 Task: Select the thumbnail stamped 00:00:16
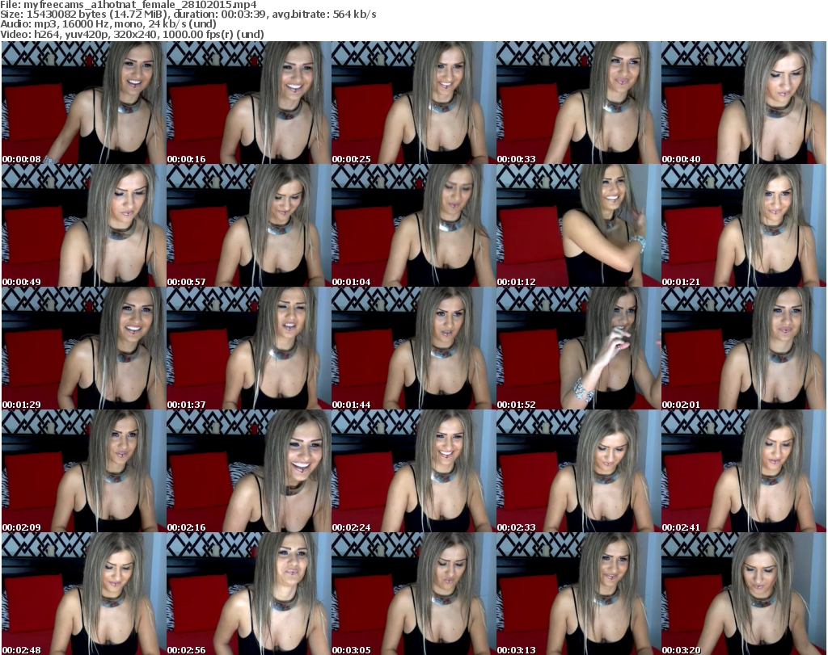pyautogui.click(x=249, y=103)
